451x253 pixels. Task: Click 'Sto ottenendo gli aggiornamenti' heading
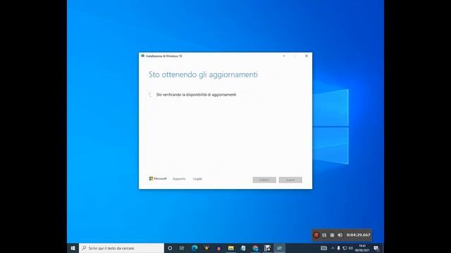pyautogui.click(x=203, y=74)
